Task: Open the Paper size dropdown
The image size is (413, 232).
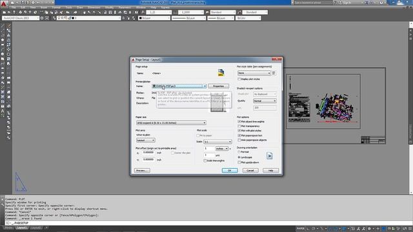Action: [171, 123]
